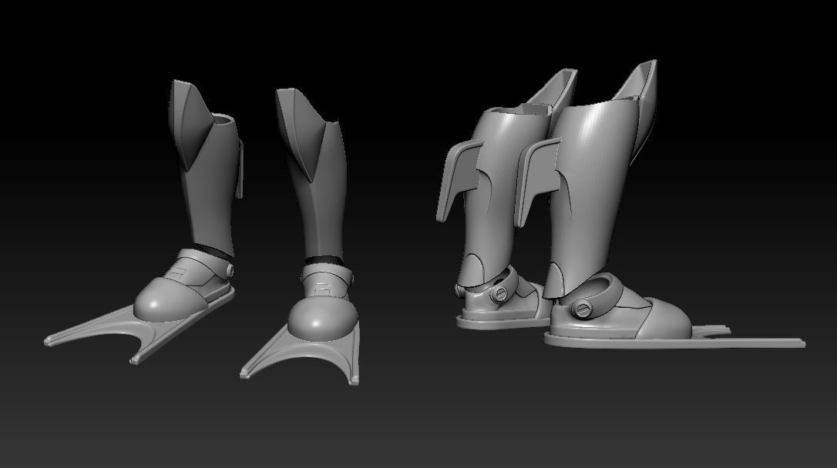Select the domed toe cap of the leftmost foot
This screenshot has height=468, width=837.
pos(170,299)
